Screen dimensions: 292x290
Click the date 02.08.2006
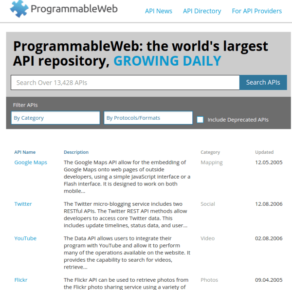269,238
